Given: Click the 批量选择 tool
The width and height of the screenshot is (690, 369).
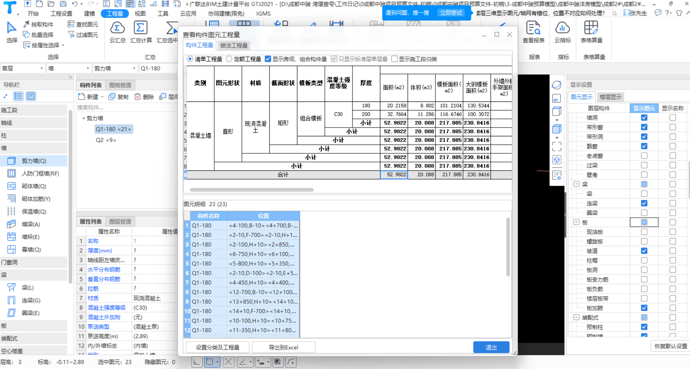Looking at the screenshot, I should coord(38,35).
